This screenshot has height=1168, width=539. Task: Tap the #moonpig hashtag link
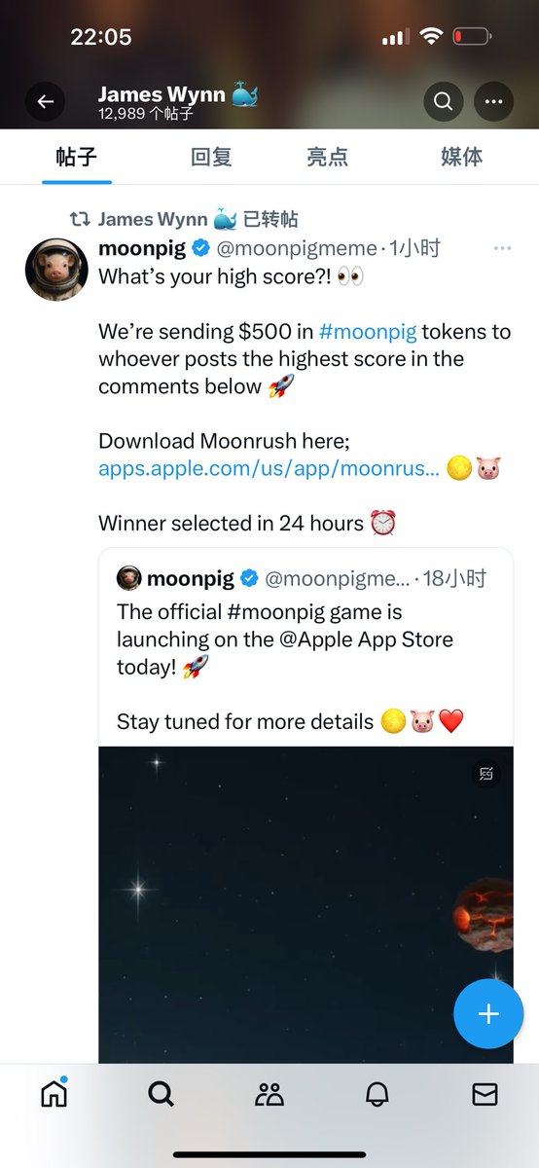tap(368, 331)
